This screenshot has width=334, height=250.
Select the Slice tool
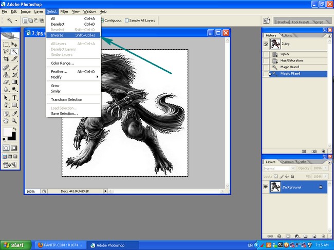point(14,58)
